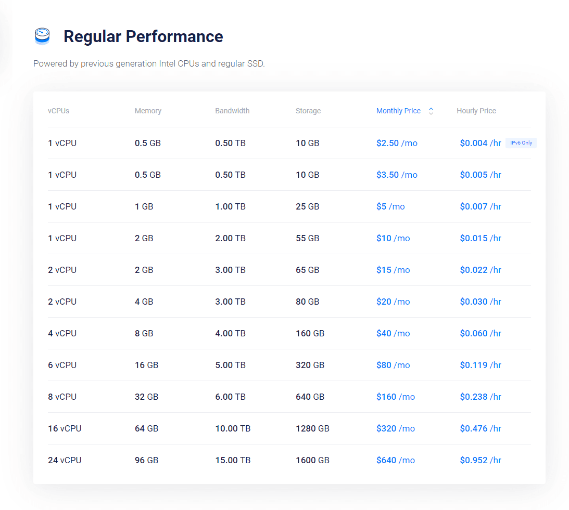
Task: Select the $80 /mo plan price
Action: point(393,365)
